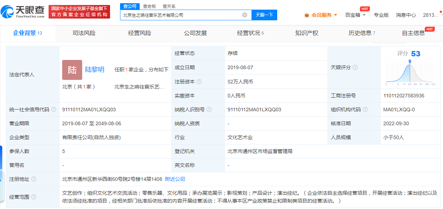This screenshot has width=443, height=209.
Task: Clear the search box with the X icon
Action: (245, 15)
